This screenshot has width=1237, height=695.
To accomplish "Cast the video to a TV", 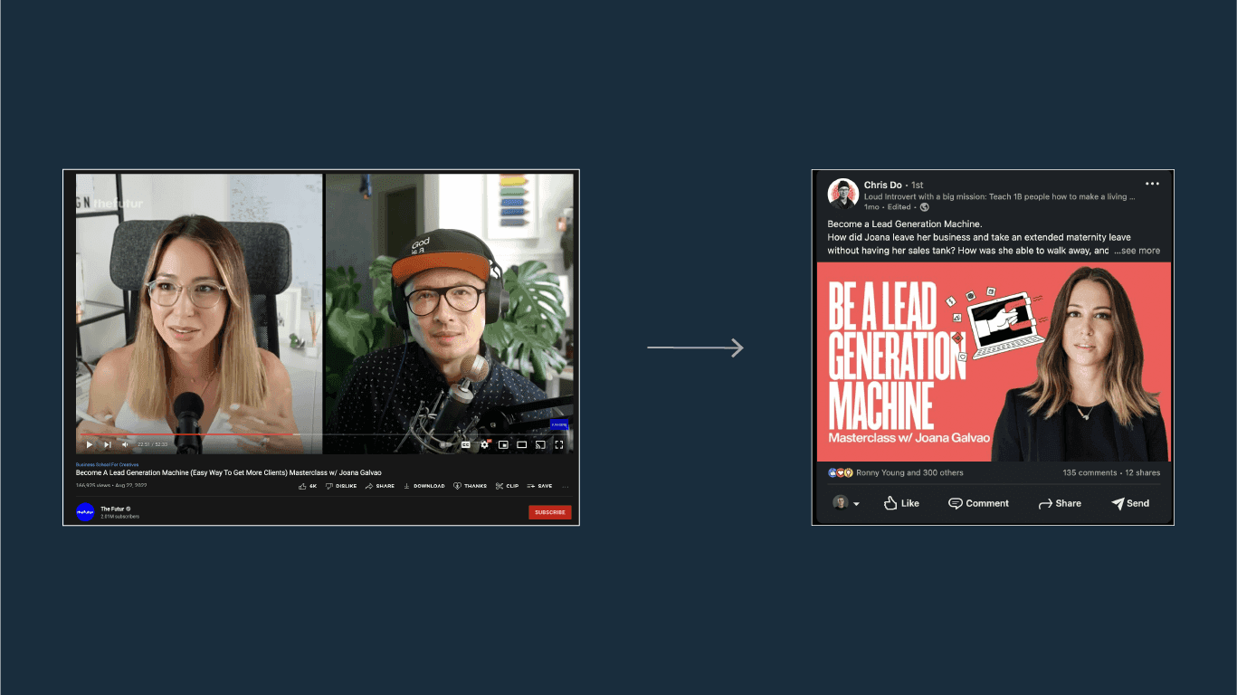I will click(x=539, y=444).
